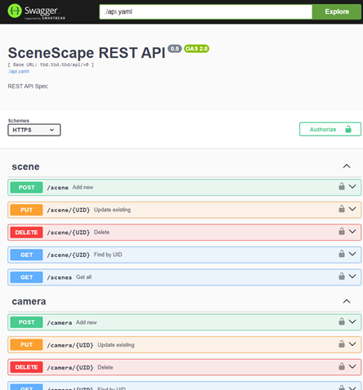This screenshot has width=363, height=390.
Task: Expand POST /camera with its chevron
Action: point(352,321)
